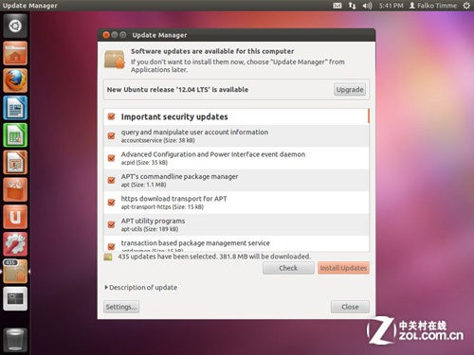
Task: Uncheck the APT commandline package manager checkbox
Action: (x=111, y=180)
